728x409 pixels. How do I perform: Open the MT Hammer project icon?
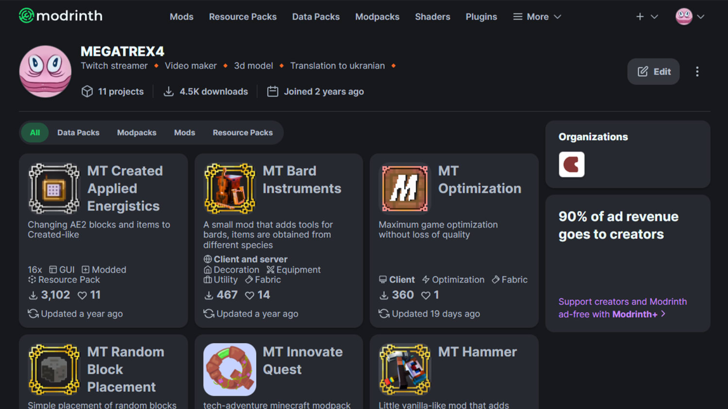pyautogui.click(x=405, y=369)
